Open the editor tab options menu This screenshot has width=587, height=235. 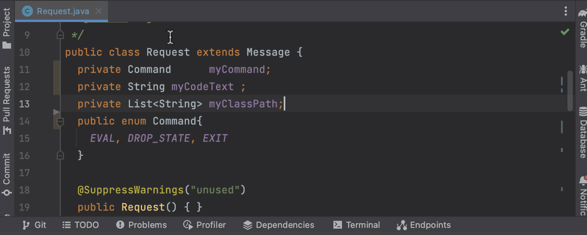coord(566,11)
